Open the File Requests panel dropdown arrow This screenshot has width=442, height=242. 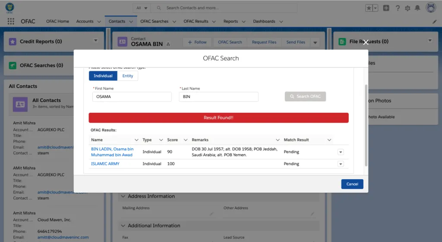[x=430, y=40]
